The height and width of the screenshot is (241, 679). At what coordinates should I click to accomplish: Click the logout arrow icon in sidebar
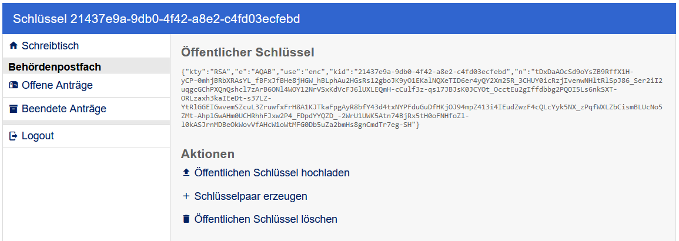[14, 136]
